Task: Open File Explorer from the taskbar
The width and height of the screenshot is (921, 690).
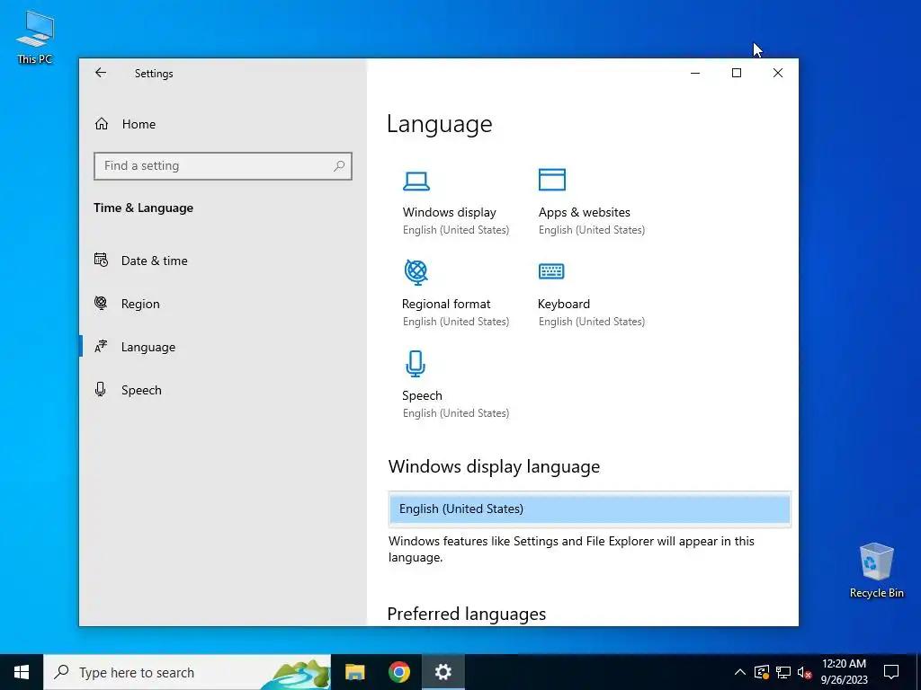Action: 354,672
